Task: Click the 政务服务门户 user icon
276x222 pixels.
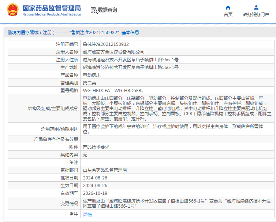Action: pyautogui.click(x=256, y=8)
